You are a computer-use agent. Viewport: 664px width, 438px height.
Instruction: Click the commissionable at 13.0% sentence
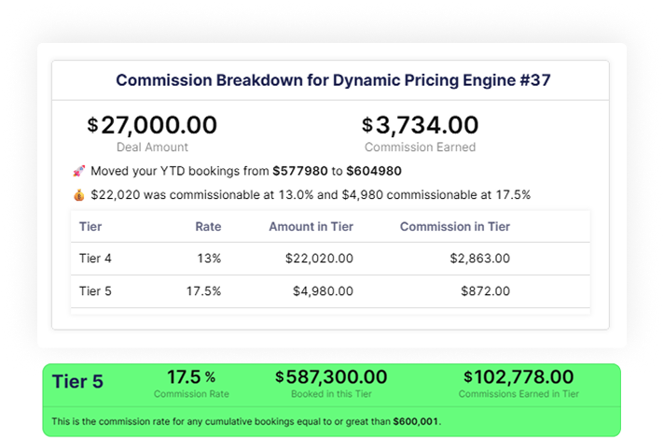(x=311, y=195)
